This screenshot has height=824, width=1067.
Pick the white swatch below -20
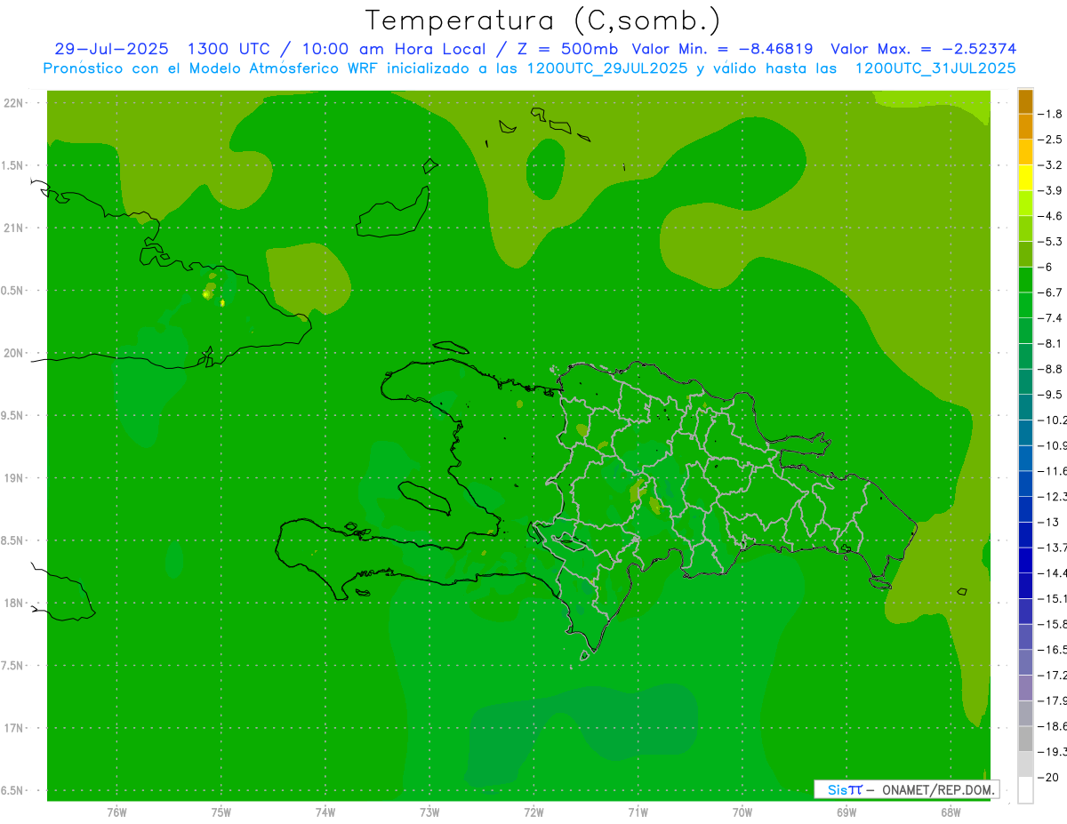pyautogui.click(x=1025, y=790)
